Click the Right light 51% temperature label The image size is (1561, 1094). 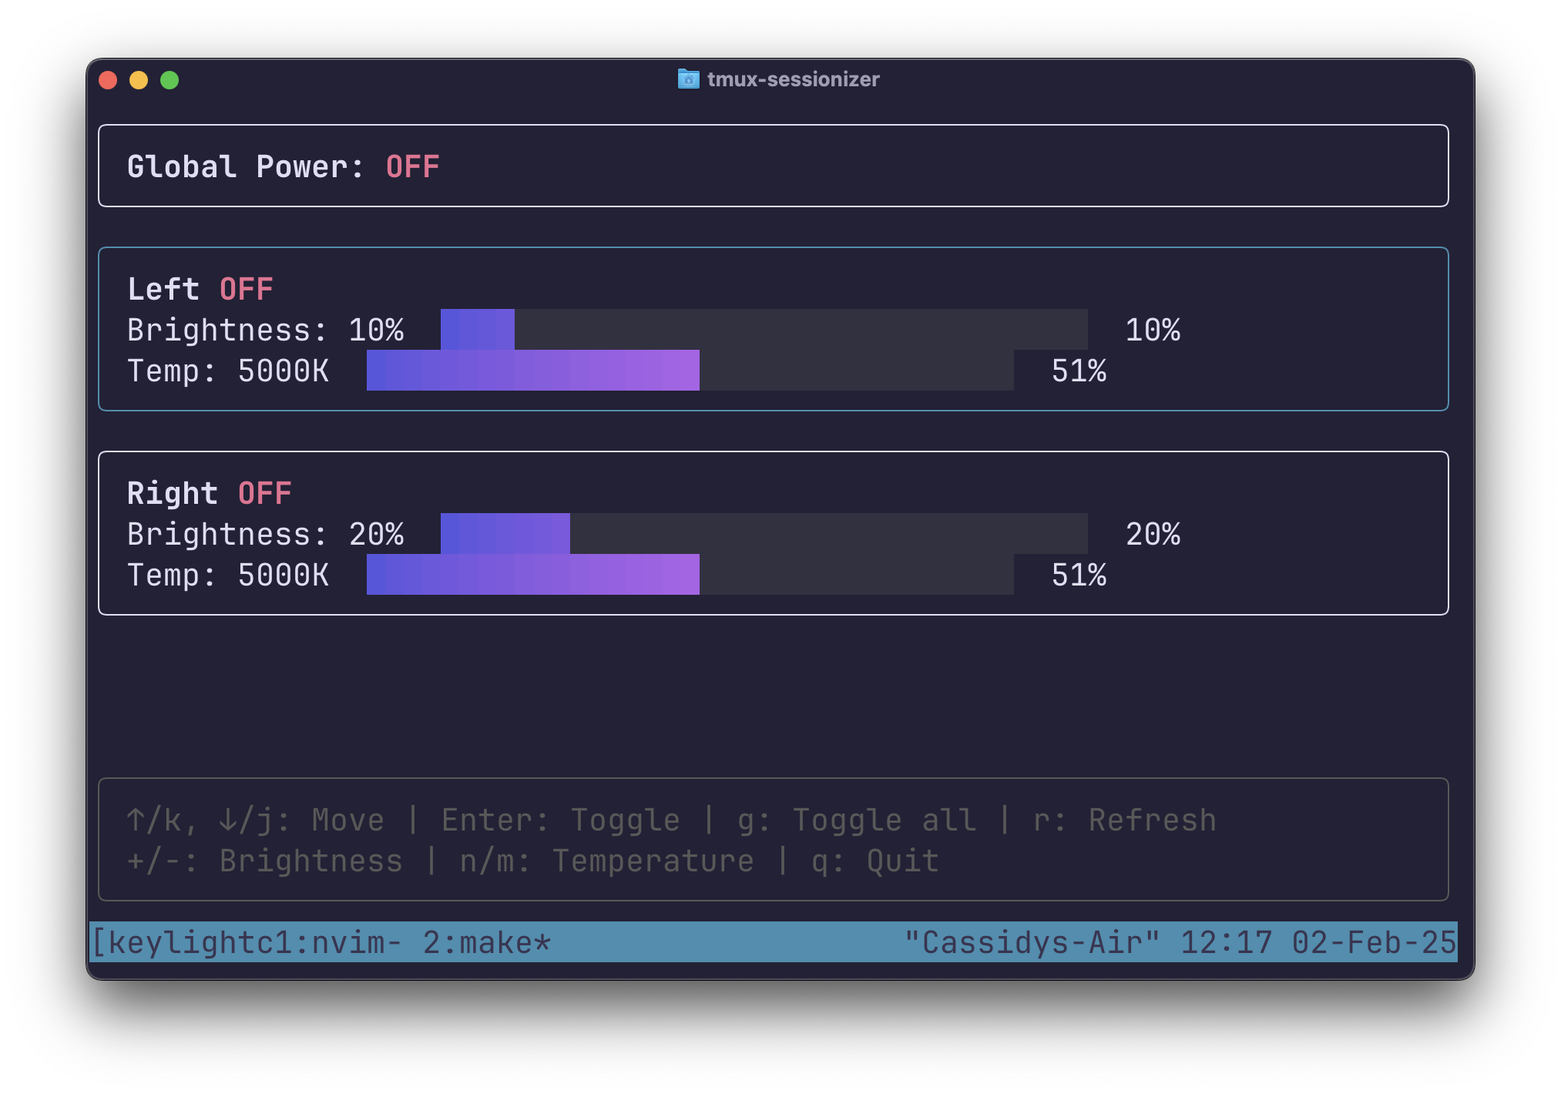[1079, 576]
